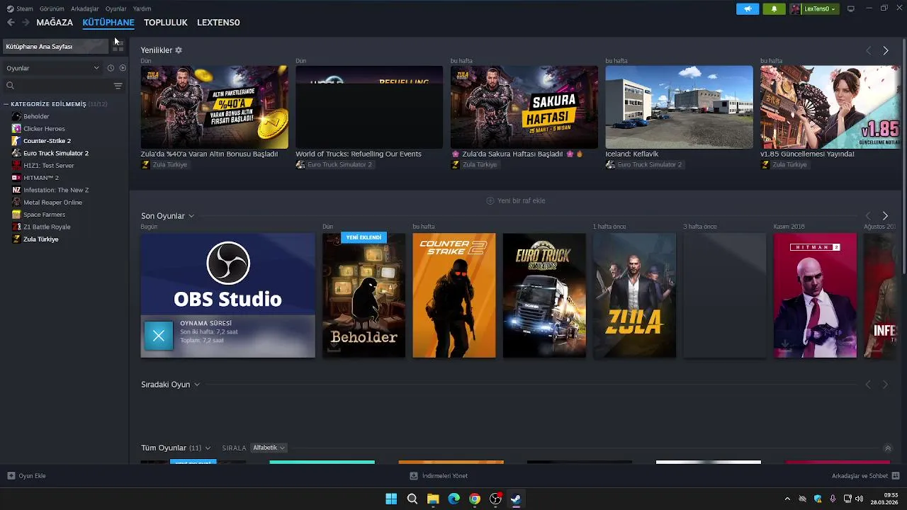Switch to the MAĞAZA tab
This screenshot has width=907, height=510.
[x=55, y=23]
